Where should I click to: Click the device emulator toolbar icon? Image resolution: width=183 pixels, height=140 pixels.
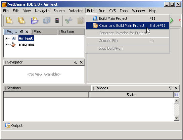pos(57,20)
